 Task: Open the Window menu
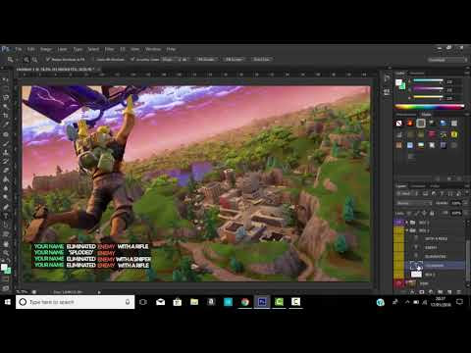(153, 49)
